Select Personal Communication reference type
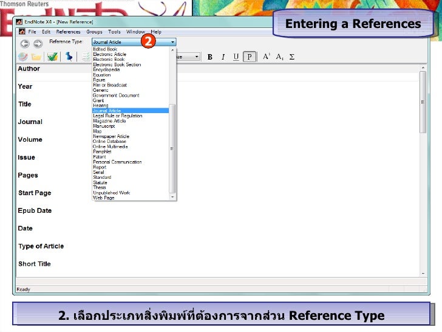The image size is (442, 332). [x=117, y=162]
